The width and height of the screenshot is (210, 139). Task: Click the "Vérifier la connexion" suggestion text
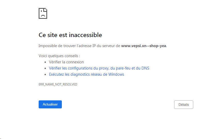(66, 62)
